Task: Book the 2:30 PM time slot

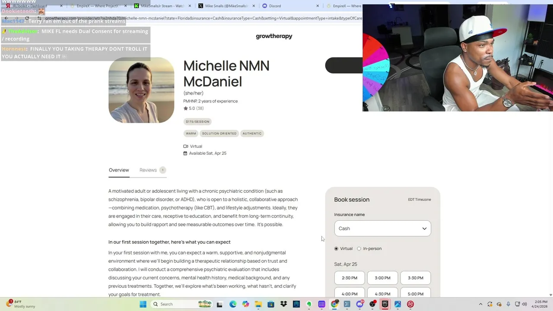Action: [350, 278]
